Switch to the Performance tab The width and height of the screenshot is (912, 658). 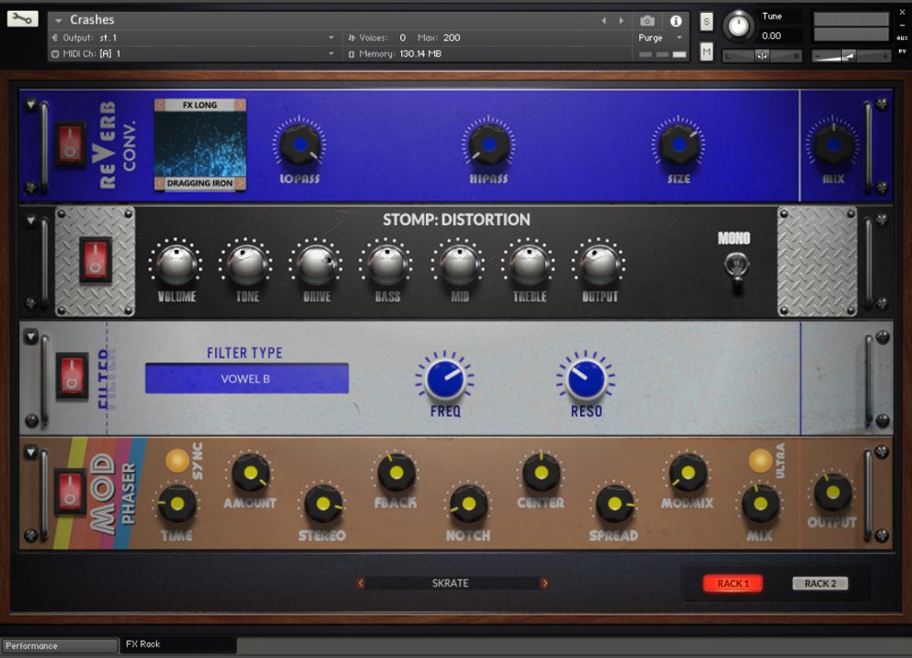[x=59, y=644]
